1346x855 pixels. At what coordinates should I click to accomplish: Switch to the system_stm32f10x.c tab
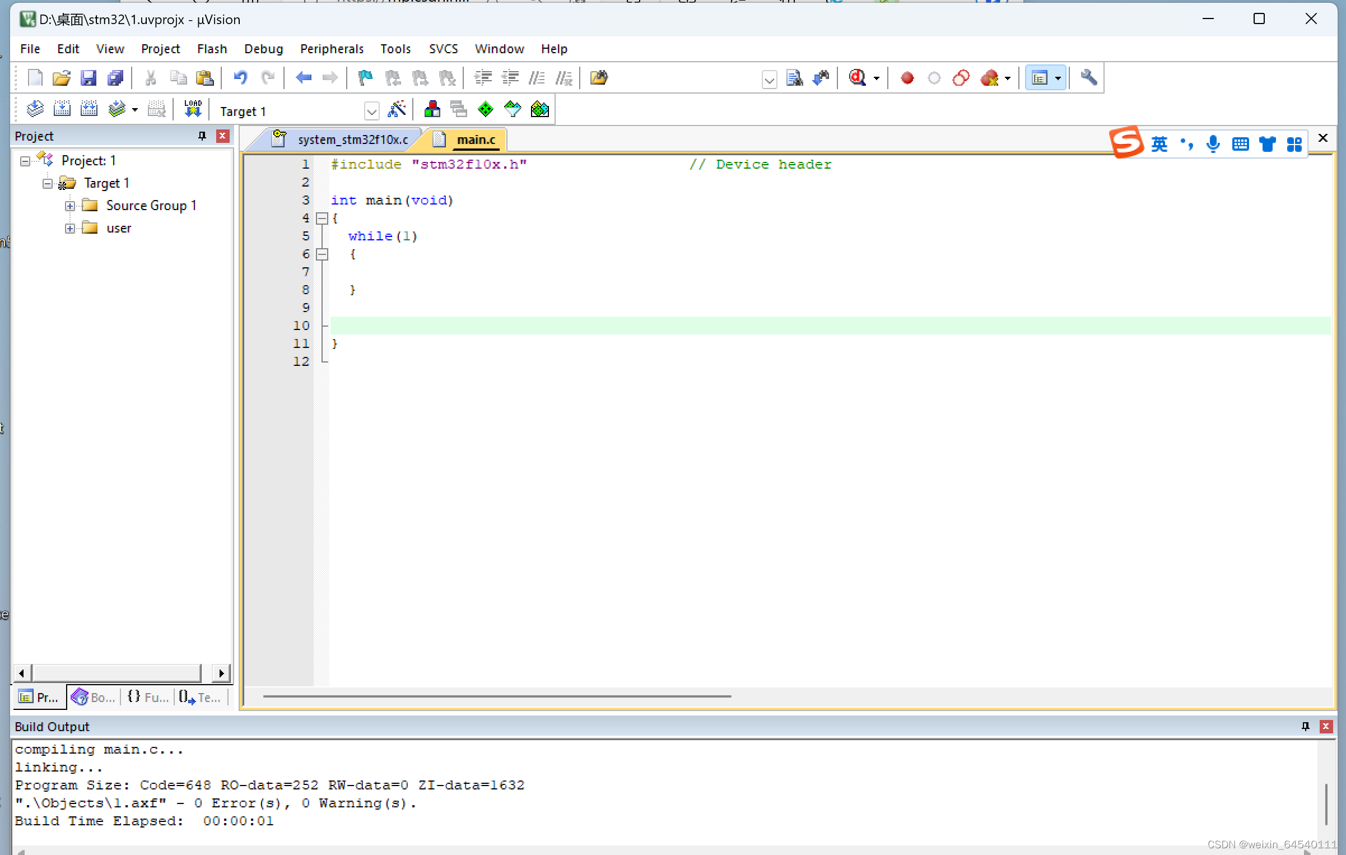click(352, 140)
